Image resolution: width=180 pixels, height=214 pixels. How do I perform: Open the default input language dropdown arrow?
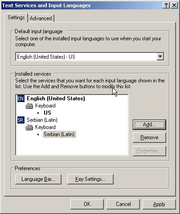160,56
